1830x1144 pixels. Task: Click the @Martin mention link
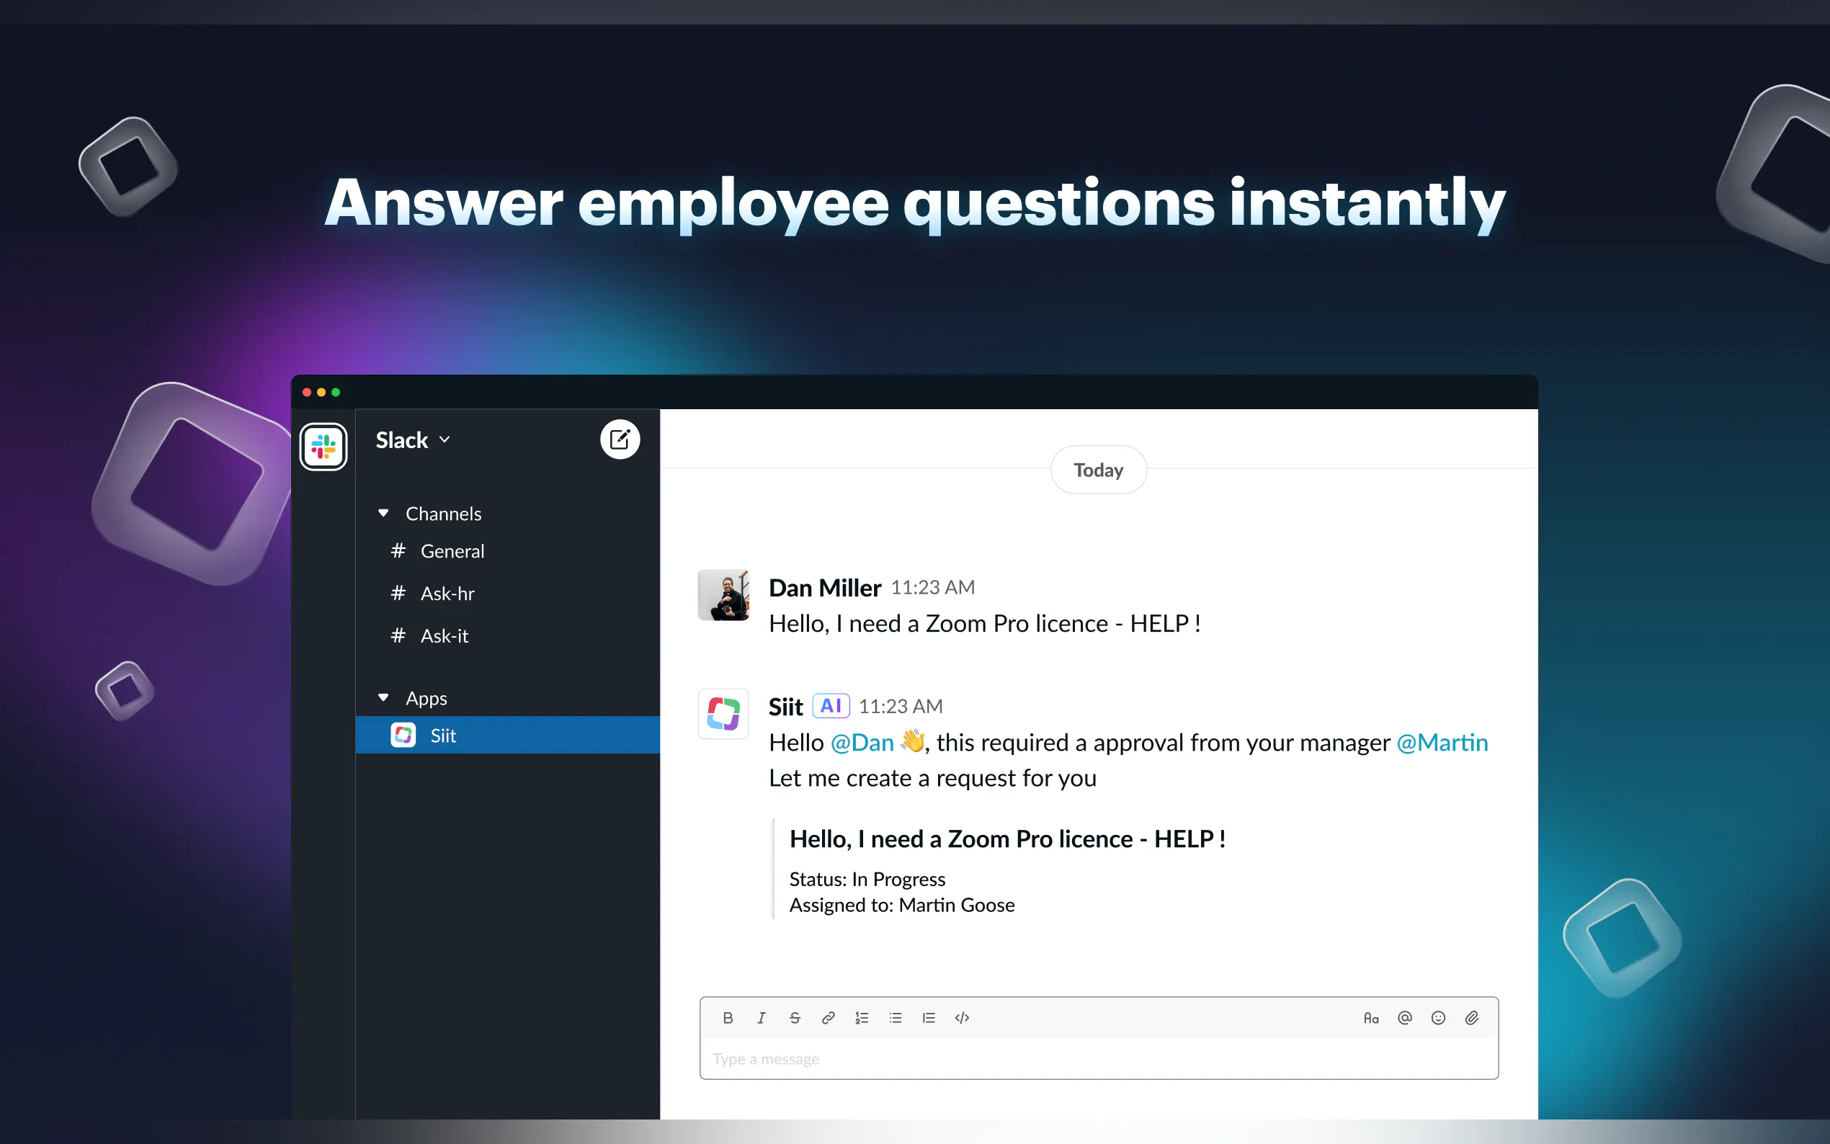click(x=1441, y=742)
